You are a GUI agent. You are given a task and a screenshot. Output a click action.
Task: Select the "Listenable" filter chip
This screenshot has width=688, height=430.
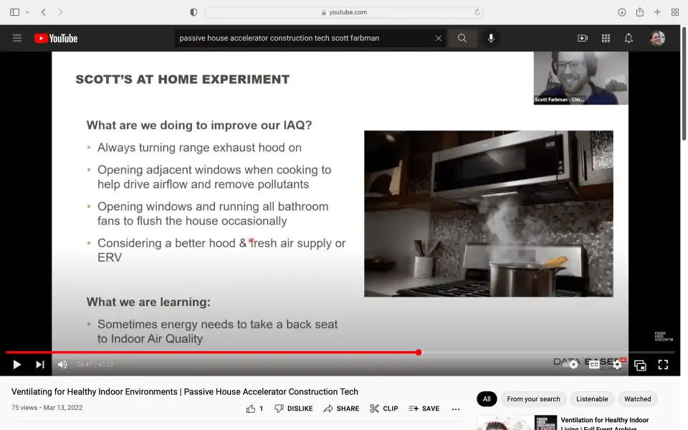tap(592, 399)
